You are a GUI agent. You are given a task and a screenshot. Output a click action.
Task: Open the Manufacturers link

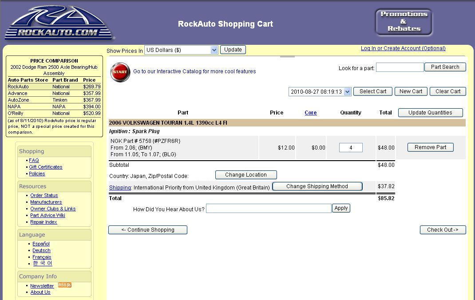pos(46,202)
